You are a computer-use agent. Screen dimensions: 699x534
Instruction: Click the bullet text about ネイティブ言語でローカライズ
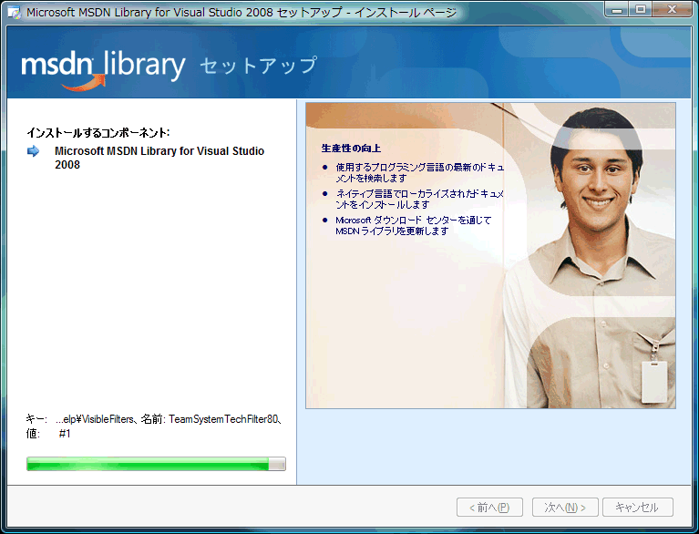pos(419,199)
